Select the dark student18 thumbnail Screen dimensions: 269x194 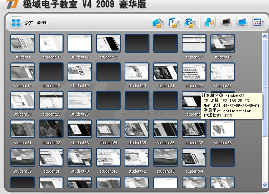(x=51, y=72)
